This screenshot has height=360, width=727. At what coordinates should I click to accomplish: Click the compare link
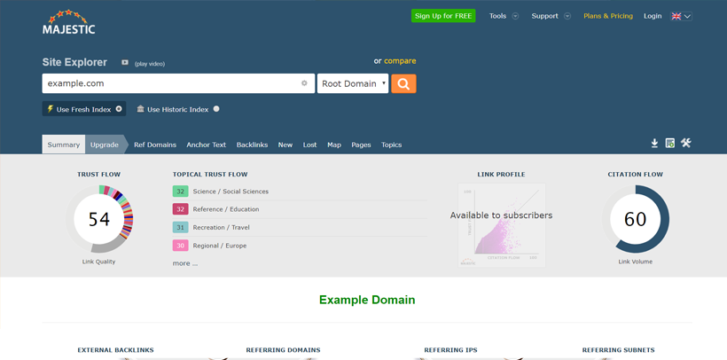click(400, 61)
